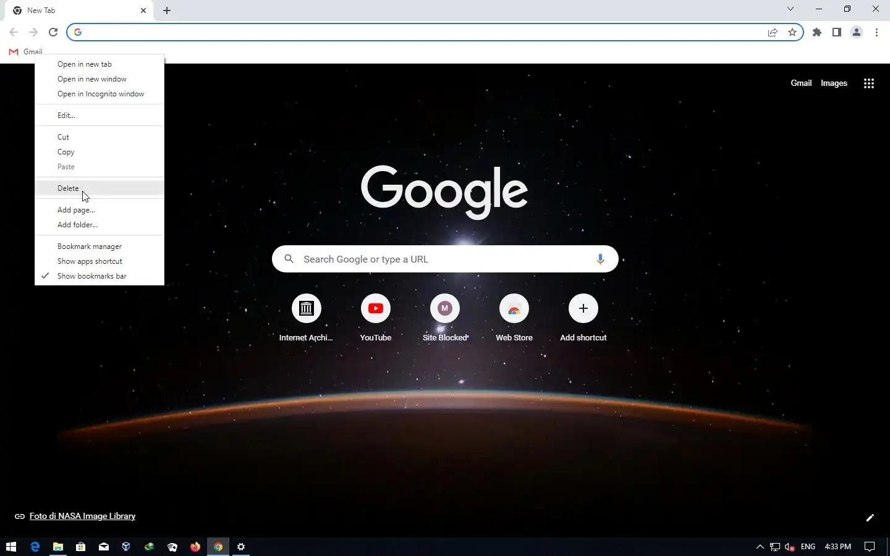Open Chrome's three-dot menu
890x556 pixels.
(876, 32)
